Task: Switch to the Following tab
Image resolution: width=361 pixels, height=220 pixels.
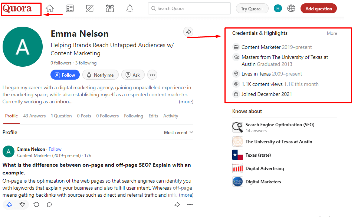Action: click(x=134, y=116)
